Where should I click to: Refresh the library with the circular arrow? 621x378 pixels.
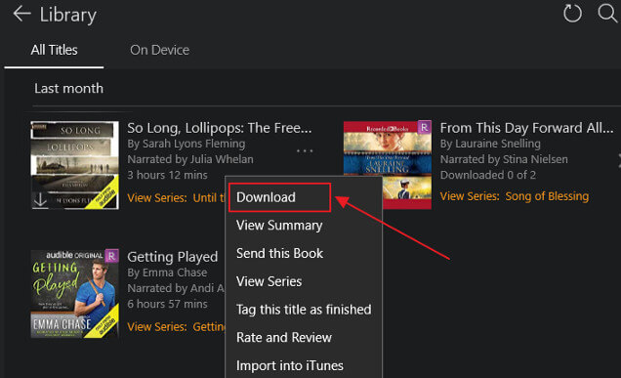tap(572, 13)
